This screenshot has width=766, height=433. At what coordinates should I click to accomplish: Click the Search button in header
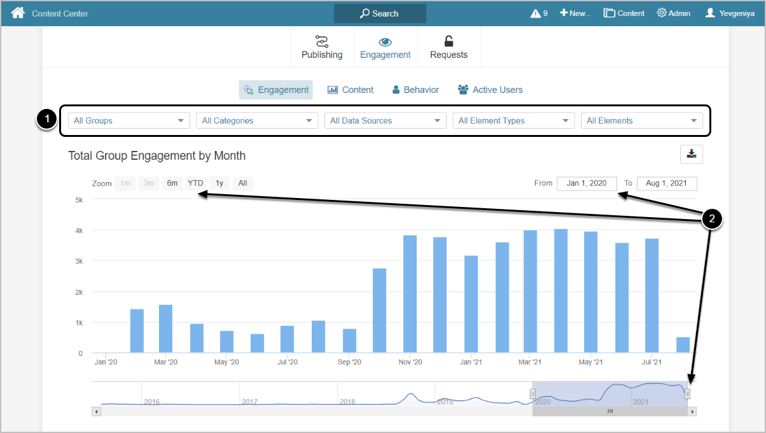380,13
